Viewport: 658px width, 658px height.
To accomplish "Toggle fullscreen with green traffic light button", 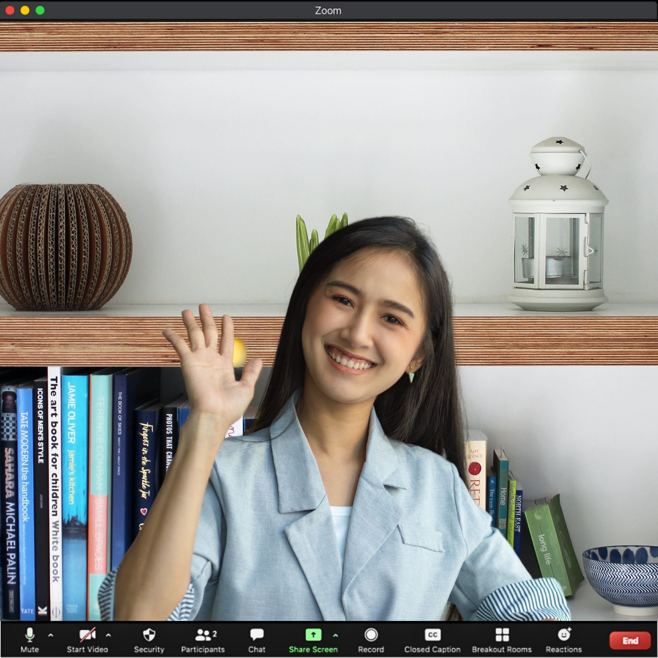I will [x=40, y=11].
